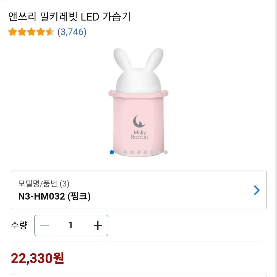Select the quantity value field showing 1
This screenshot has width=277, height=277.
(71, 225)
